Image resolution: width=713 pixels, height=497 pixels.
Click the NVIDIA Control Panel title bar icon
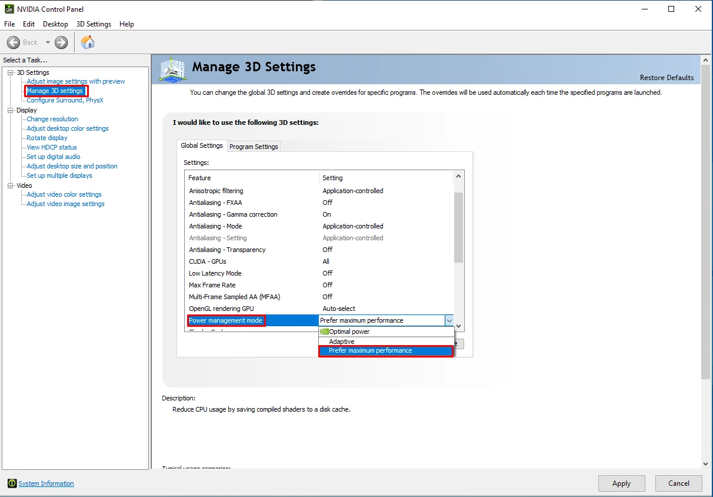click(9, 9)
